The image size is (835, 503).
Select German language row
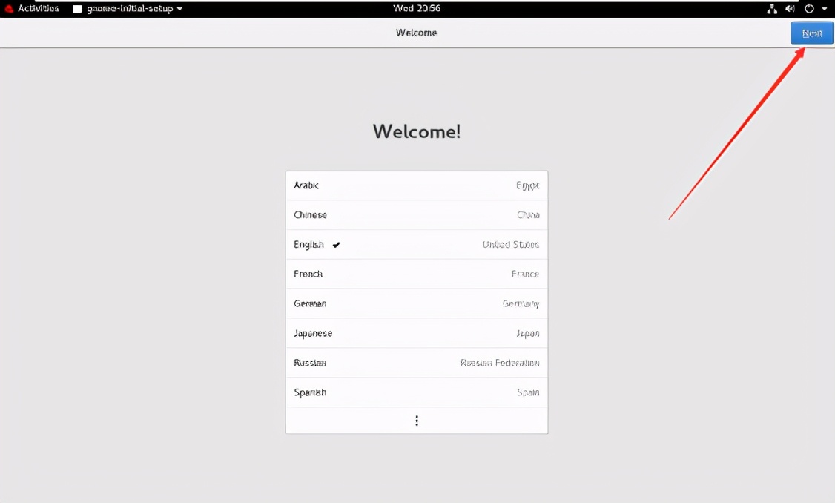417,303
